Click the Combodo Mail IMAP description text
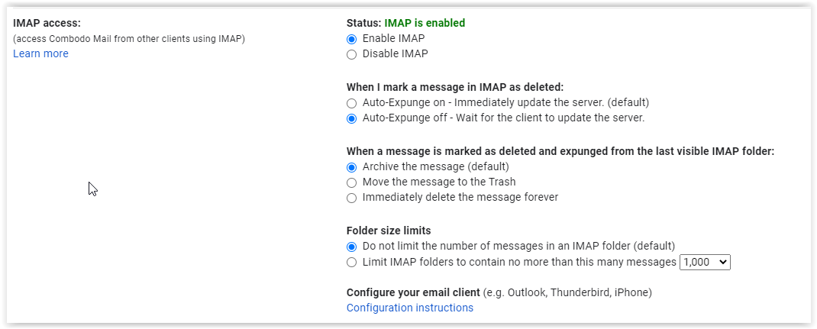817x329 pixels. click(x=129, y=38)
